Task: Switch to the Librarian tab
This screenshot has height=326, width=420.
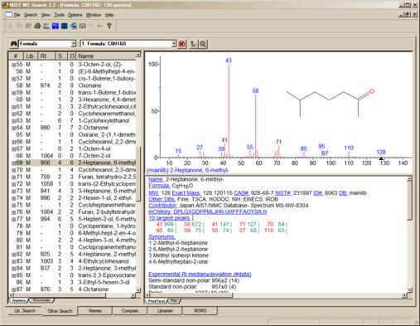Action: (x=165, y=311)
